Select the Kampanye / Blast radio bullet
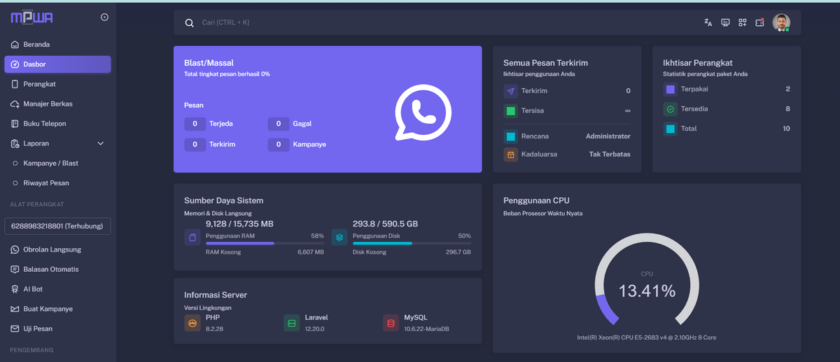Image resolution: width=840 pixels, height=362 pixels. pos(15,164)
